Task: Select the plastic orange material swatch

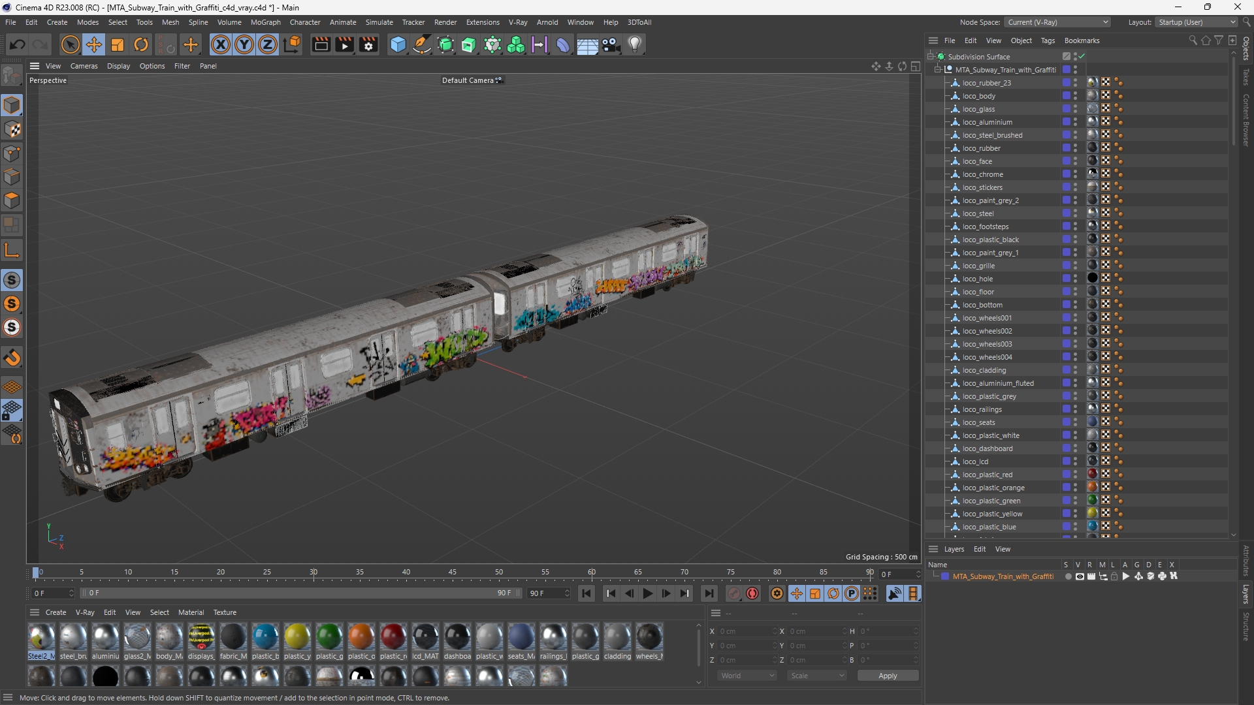Action: [x=361, y=642]
